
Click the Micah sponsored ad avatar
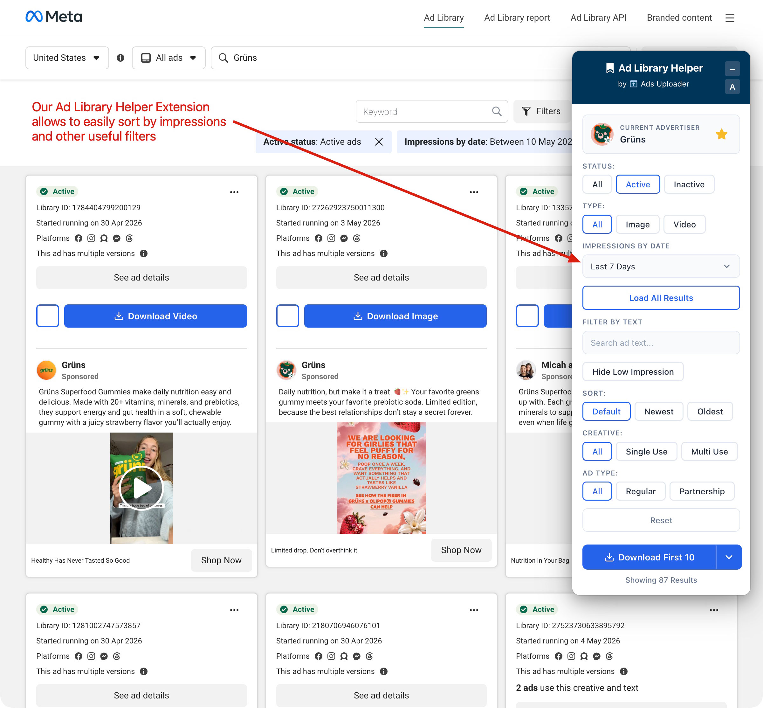coord(526,370)
